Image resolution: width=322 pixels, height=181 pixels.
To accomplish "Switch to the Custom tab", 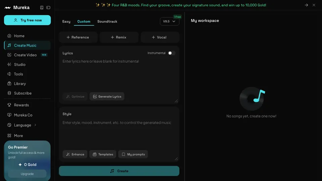I will click(x=84, y=21).
